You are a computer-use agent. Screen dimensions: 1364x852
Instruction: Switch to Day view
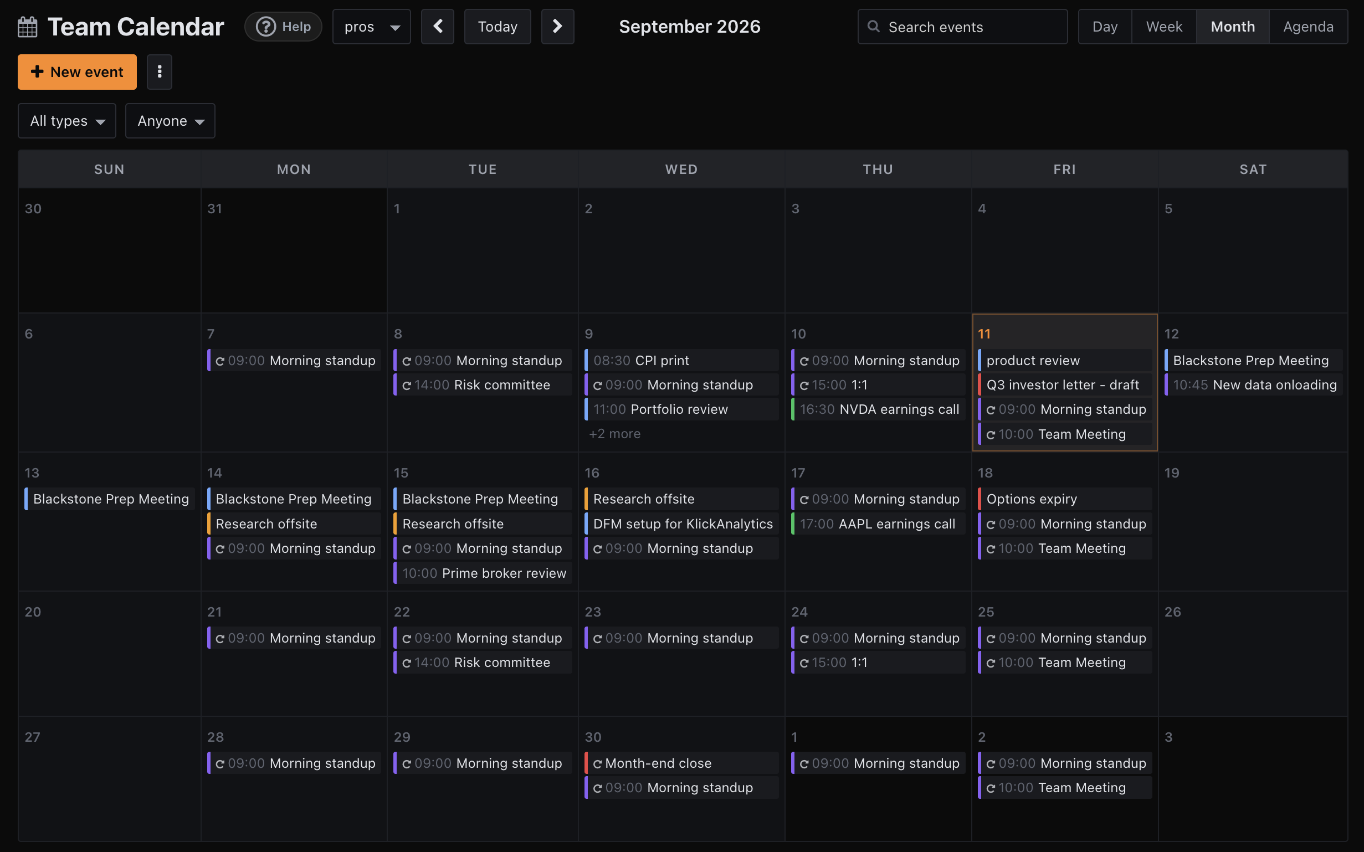[1104, 27]
